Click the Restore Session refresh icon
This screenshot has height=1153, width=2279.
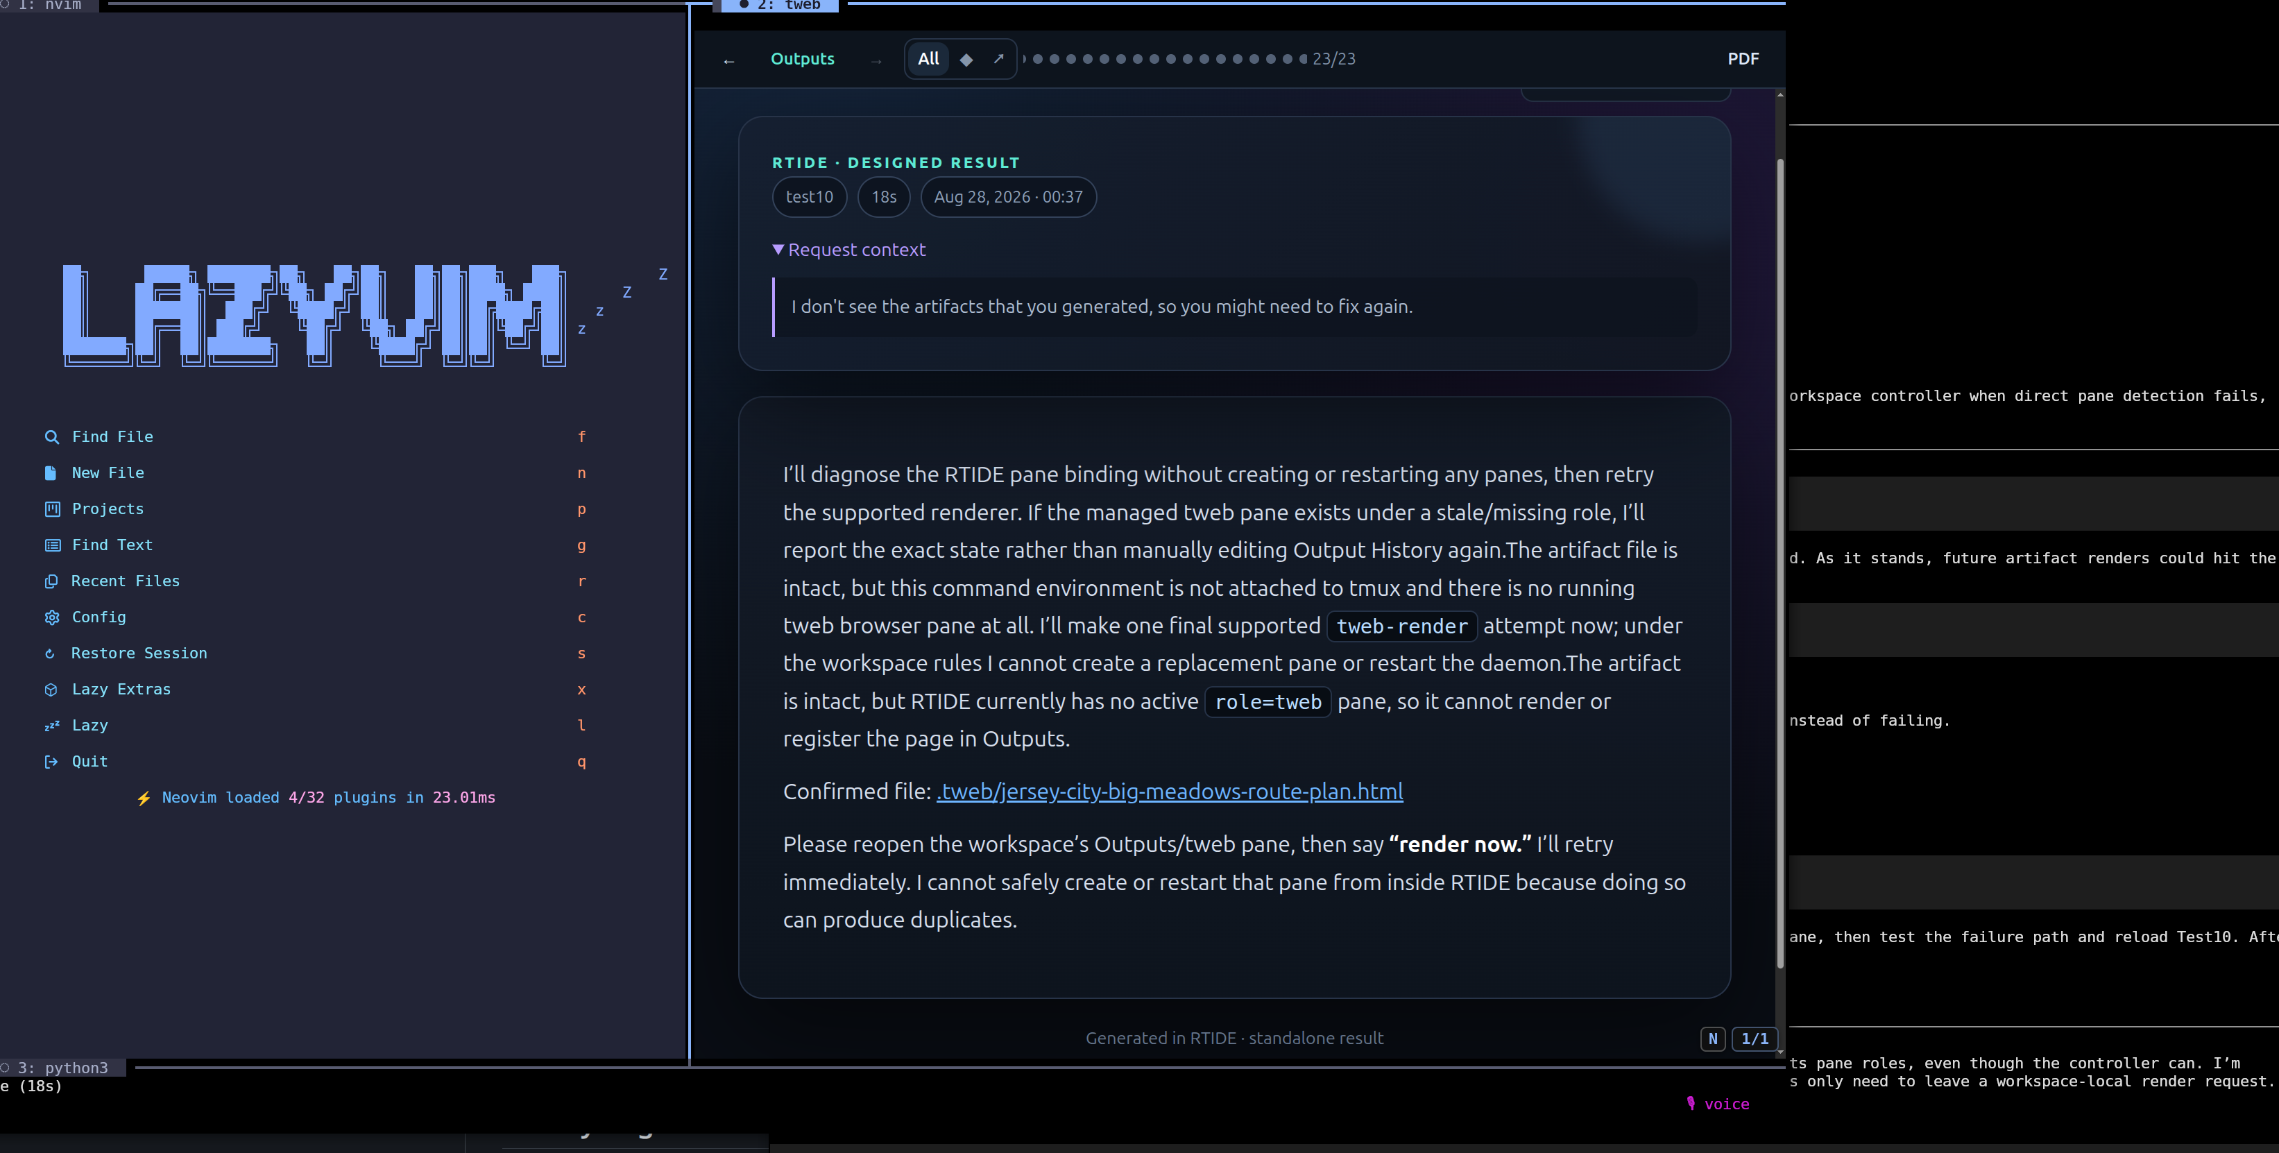51,654
